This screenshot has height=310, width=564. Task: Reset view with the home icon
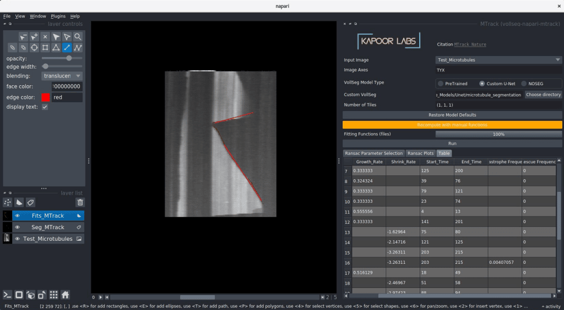coord(65,294)
